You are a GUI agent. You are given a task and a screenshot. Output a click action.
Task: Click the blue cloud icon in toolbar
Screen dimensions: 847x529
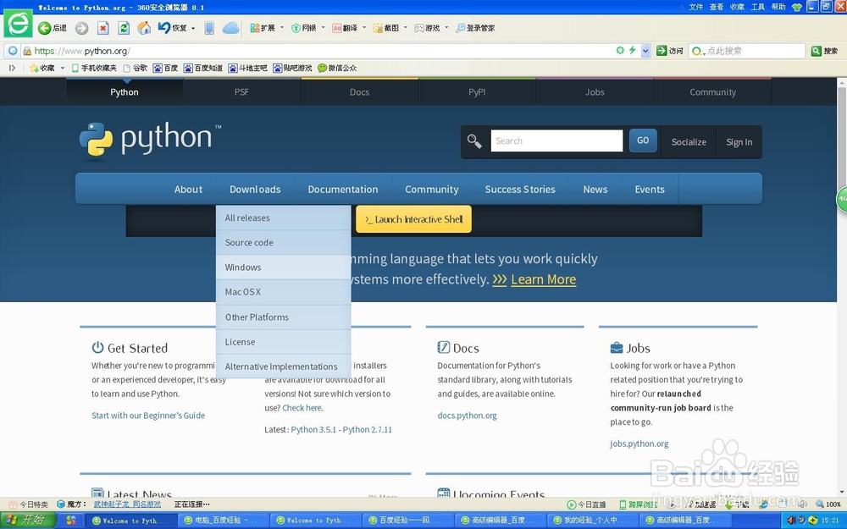click(230, 28)
